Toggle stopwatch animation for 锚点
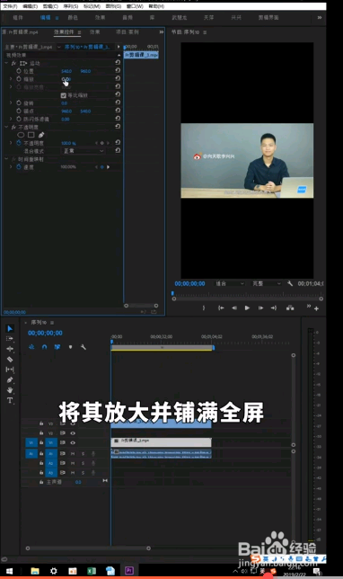The width and height of the screenshot is (343, 579). 19,111
